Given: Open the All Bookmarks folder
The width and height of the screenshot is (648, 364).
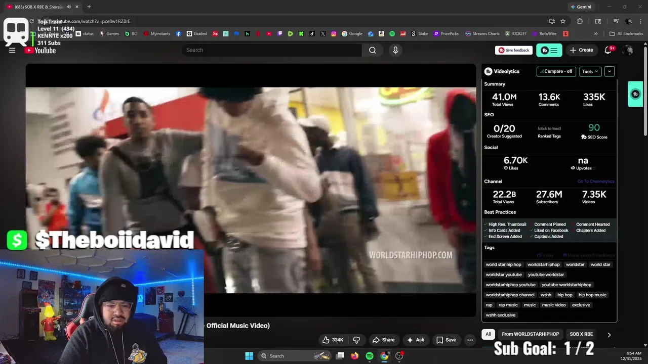Looking at the screenshot, I should point(626,34).
